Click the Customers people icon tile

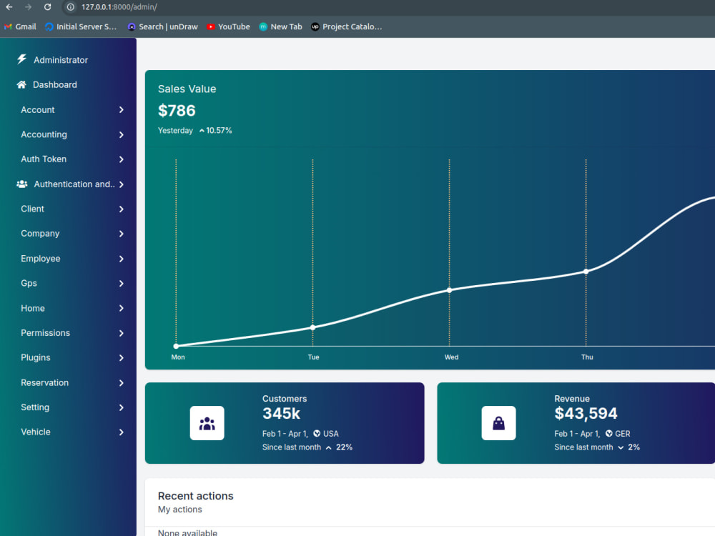(x=207, y=423)
